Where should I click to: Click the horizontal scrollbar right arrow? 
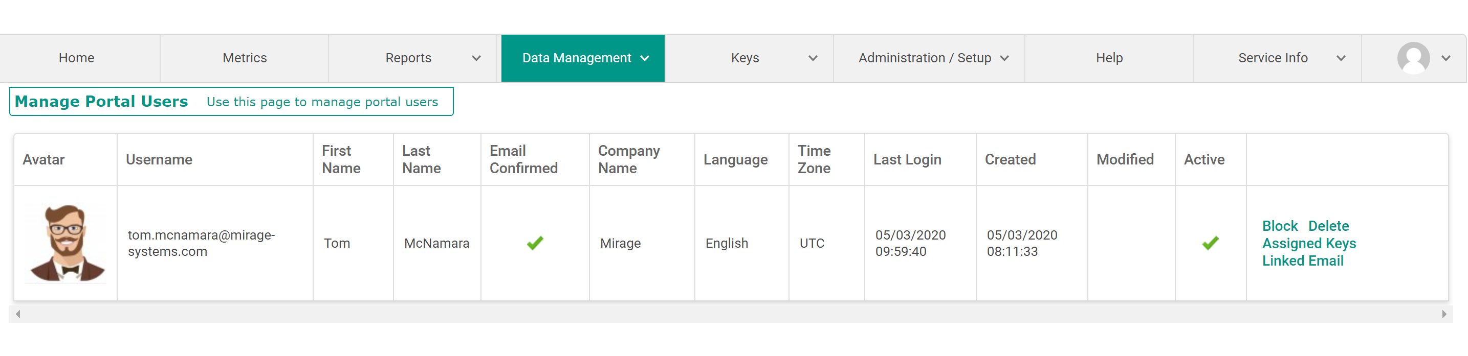pos(1443,314)
